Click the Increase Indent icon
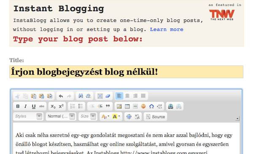 100,106
